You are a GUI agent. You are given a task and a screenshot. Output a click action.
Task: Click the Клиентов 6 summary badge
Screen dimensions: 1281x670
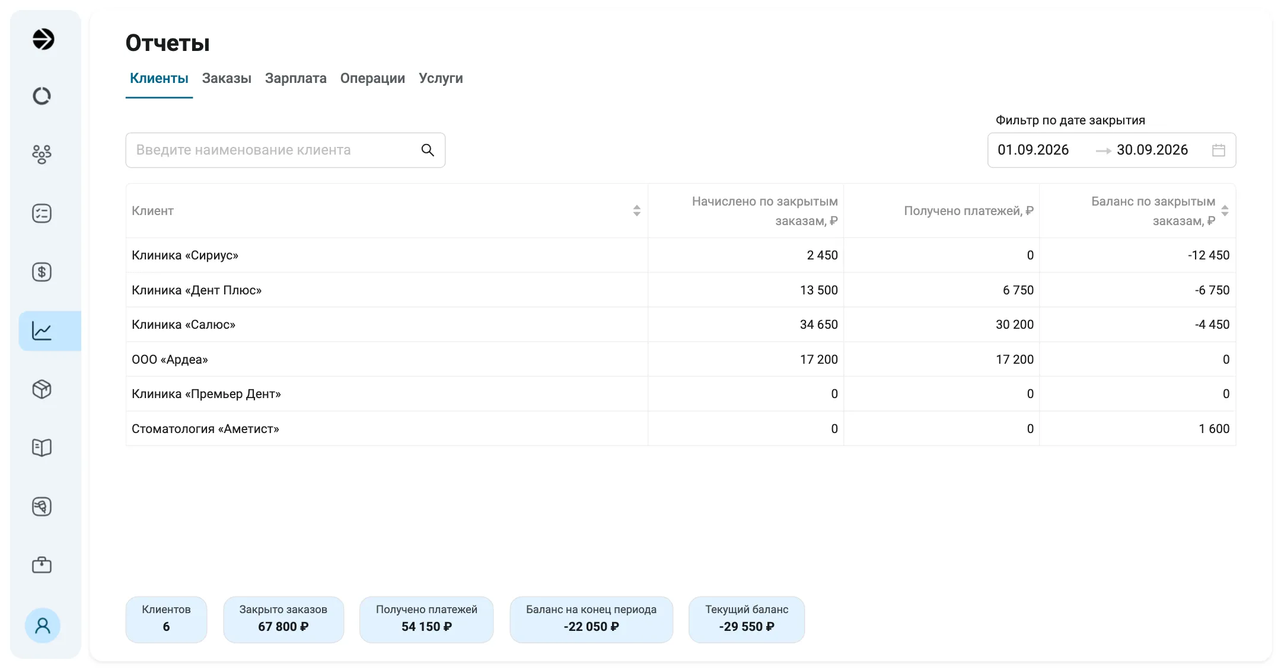(166, 619)
